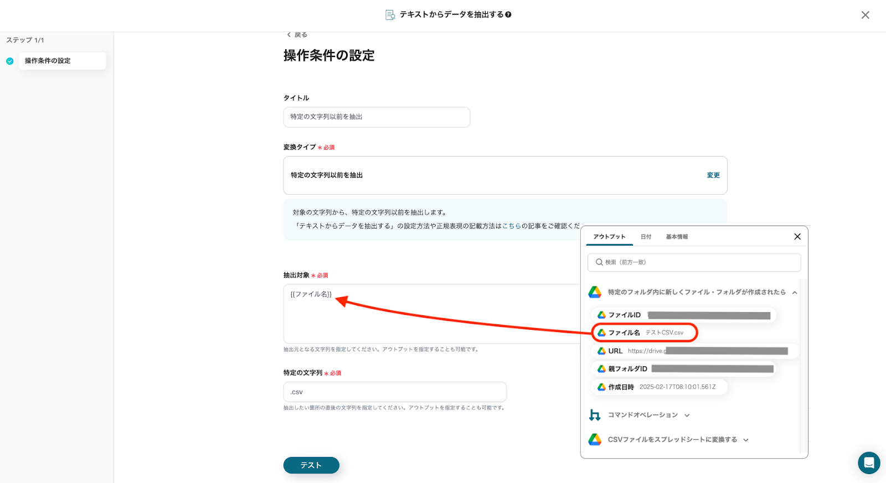This screenshot has width=886, height=483.
Task: Click the Google Drive icon beside trigger heading
Action: click(x=595, y=292)
